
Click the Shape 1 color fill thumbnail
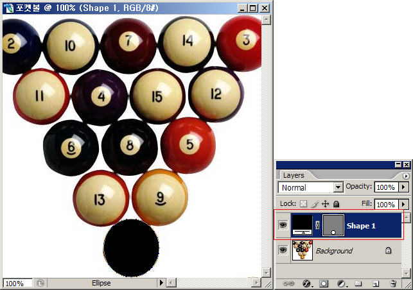[x=302, y=225]
